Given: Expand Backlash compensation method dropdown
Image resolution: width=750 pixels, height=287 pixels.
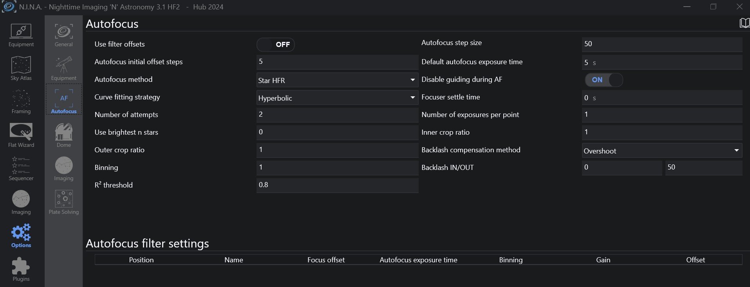Looking at the screenshot, I should (x=662, y=151).
